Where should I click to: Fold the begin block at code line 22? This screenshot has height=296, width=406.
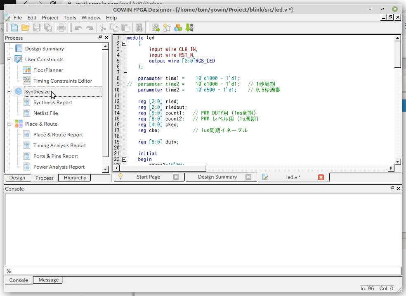(124, 160)
